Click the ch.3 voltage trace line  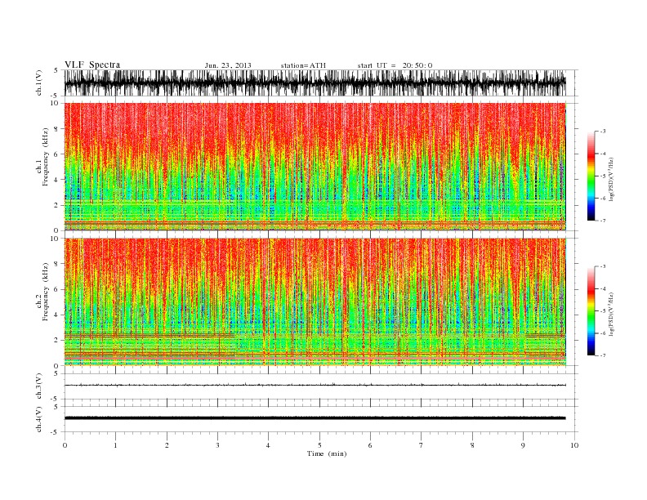[315, 385]
